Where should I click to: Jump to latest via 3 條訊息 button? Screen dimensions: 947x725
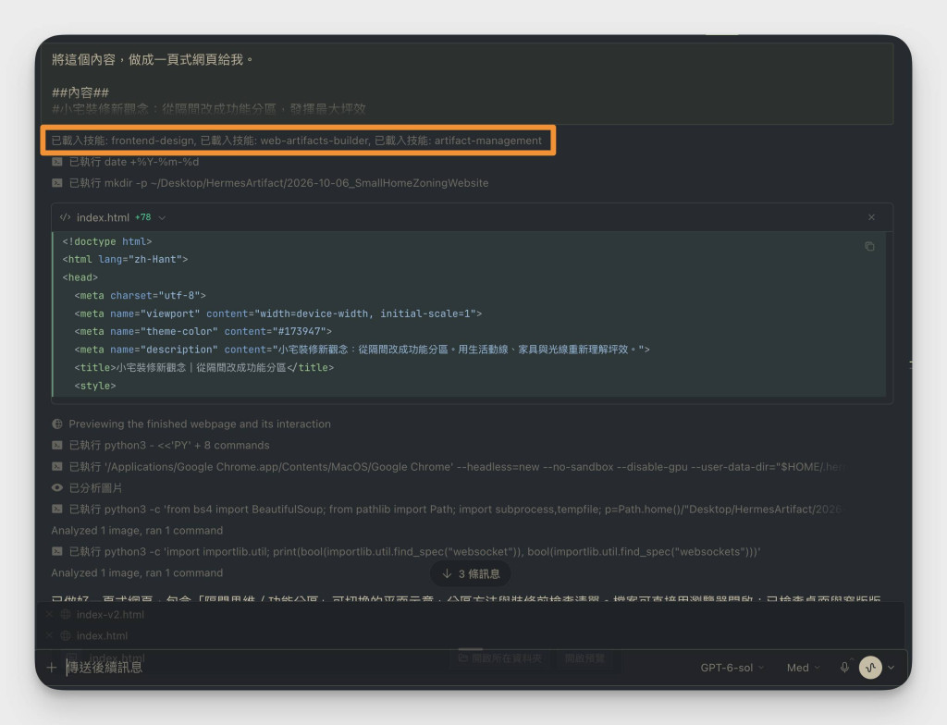(471, 573)
